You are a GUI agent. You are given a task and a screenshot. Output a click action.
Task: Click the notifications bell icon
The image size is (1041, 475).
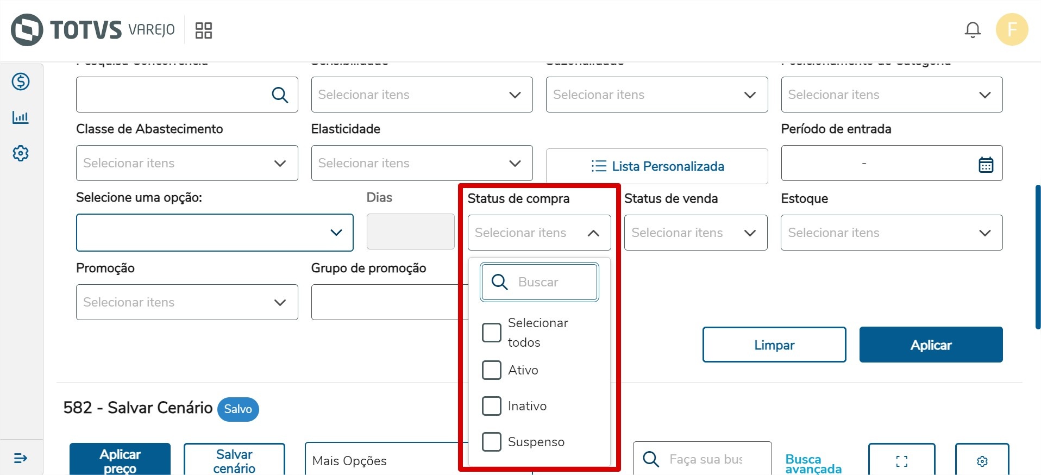[972, 30]
